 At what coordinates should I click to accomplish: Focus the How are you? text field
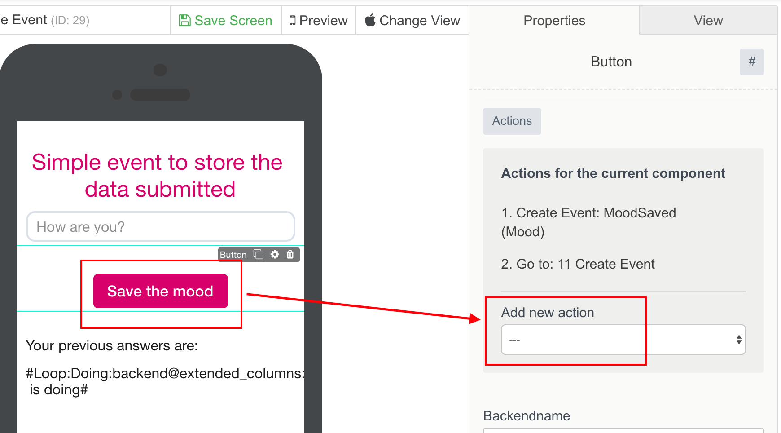pyautogui.click(x=160, y=227)
